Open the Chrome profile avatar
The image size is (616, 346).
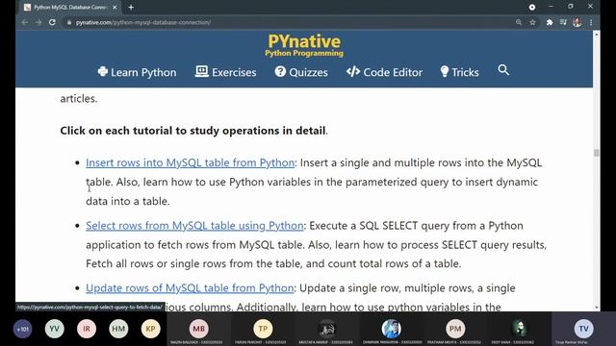click(x=577, y=22)
